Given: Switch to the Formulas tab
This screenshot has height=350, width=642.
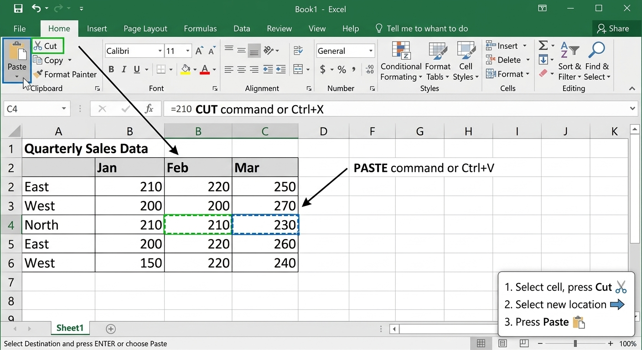Looking at the screenshot, I should 200,29.
